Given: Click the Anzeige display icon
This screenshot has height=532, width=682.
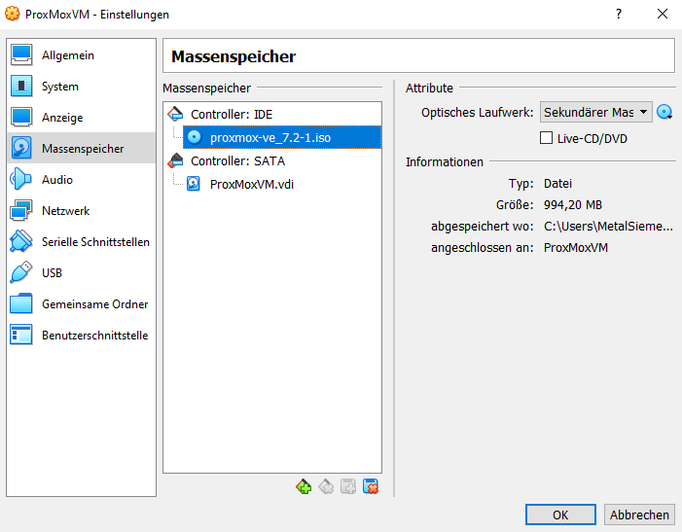Looking at the screenshot, I should (21, 117).
